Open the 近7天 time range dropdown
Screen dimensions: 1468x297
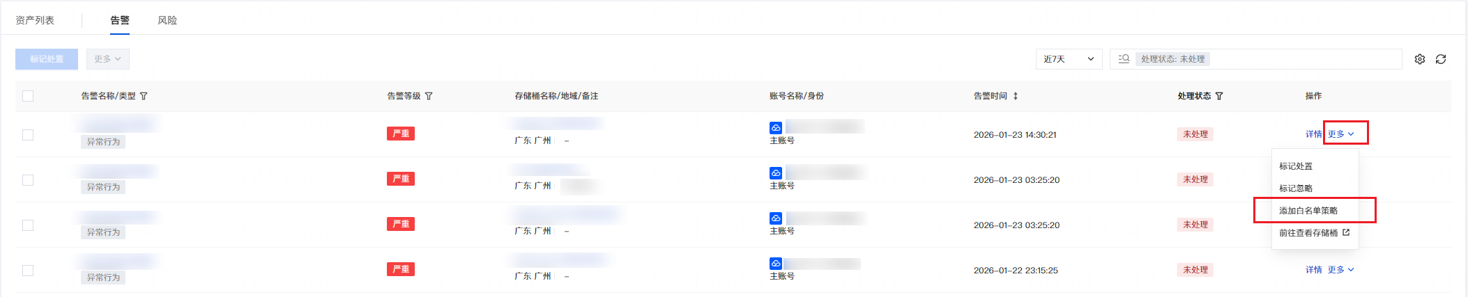1069,59
